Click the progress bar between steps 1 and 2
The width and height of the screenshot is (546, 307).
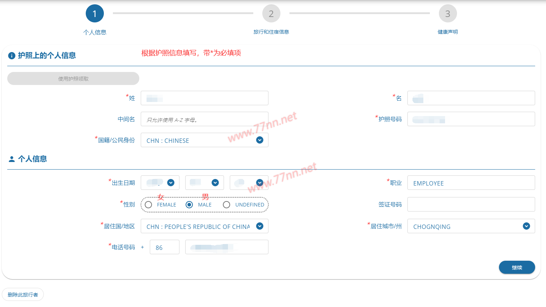pyautogui.click(x=183, y=13)
